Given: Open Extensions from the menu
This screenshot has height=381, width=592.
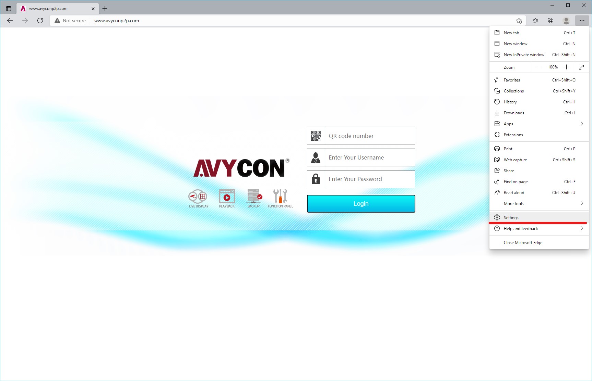Looking at the screenshot, I should click(539, 135).
